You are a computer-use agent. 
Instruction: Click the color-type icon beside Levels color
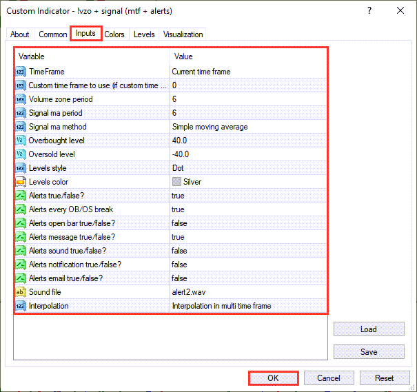coord(21,182)
